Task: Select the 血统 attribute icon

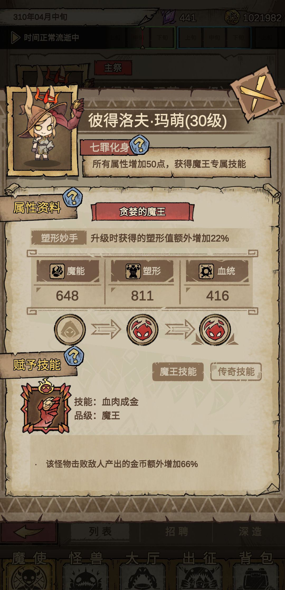Action: click(207, 271)
